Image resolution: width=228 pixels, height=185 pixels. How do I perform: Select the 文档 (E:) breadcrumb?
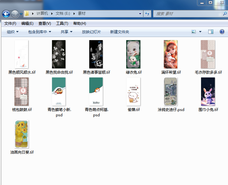[x=63, y=13]
